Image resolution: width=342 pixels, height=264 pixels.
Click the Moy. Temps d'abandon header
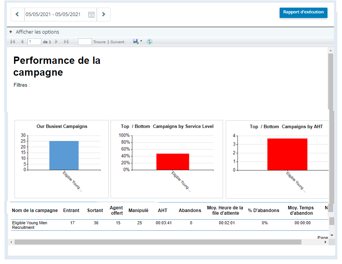(301, 211)
